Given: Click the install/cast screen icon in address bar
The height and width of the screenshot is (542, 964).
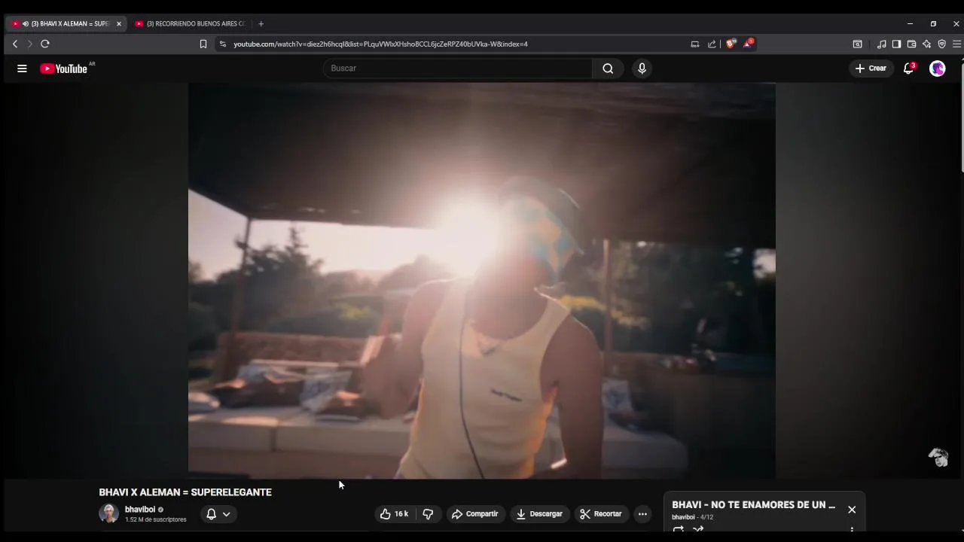Looking at the screenshot, I should [695, 44].
